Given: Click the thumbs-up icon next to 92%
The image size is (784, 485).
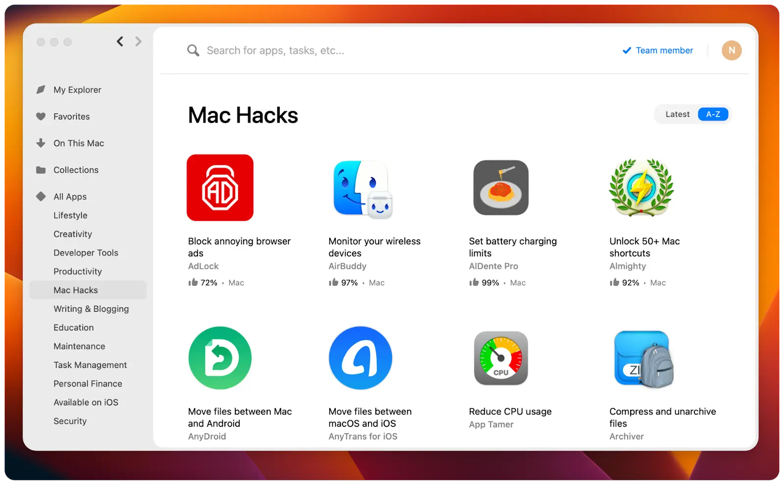Looking at the screenshot, I should [x=614, y=282].
